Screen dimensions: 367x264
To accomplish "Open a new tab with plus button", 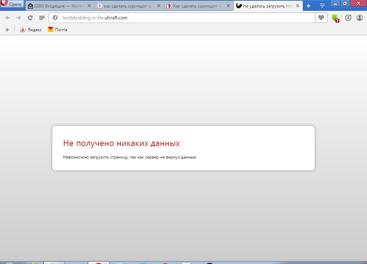I will [309, 6].
